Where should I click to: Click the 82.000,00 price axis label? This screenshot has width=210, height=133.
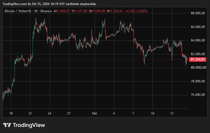198,54
